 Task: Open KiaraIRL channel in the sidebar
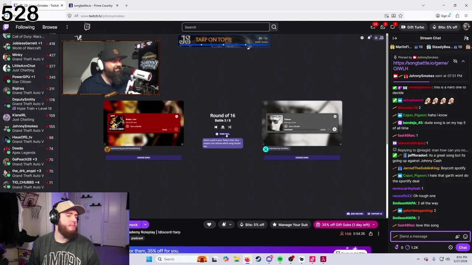point(29,117)
